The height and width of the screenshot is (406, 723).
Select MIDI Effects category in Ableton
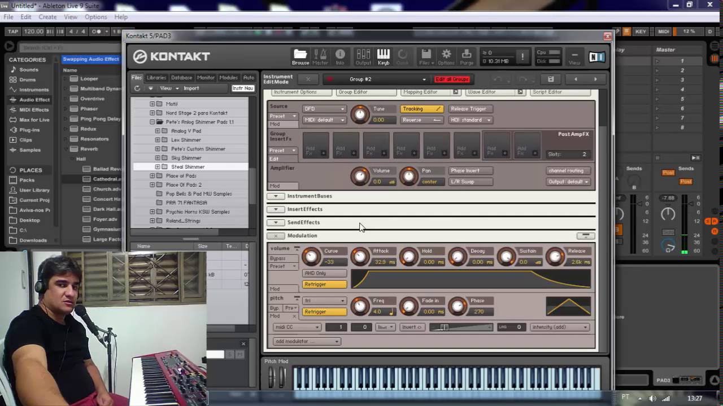[x=34, y=110]
